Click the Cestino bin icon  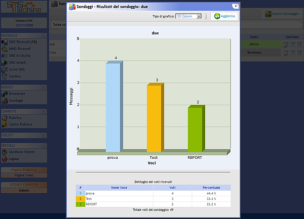click(x=4, y=76)
